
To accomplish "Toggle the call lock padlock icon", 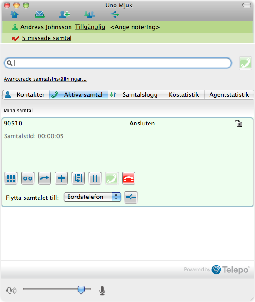I will click(239, 123).
